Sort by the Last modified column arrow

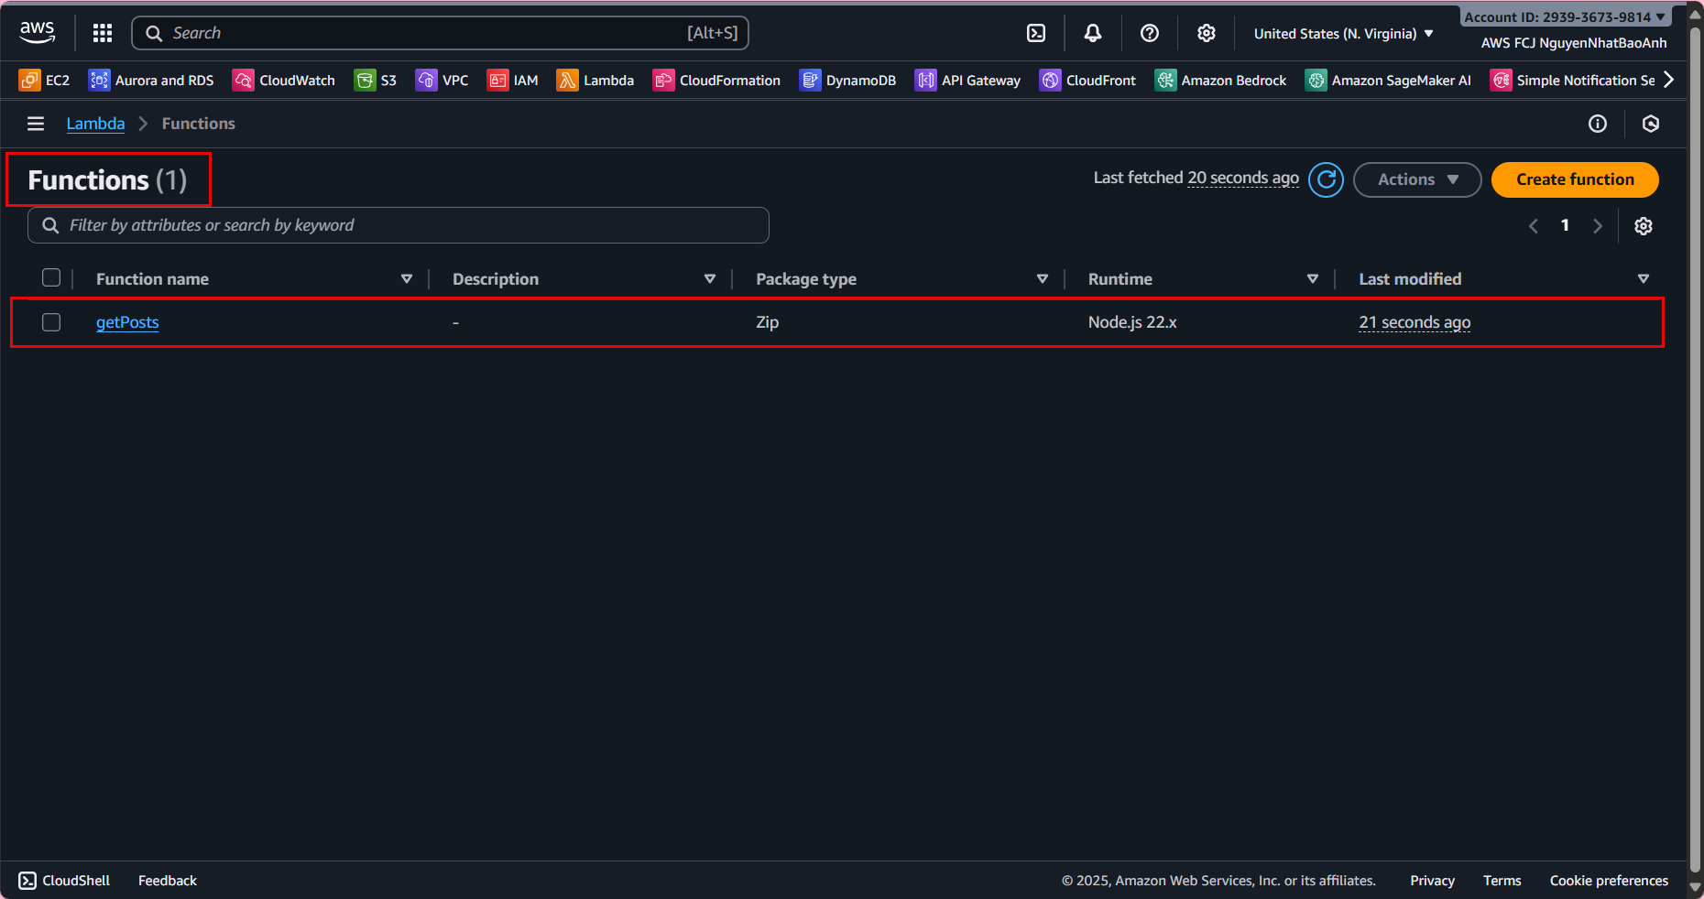1643,279
